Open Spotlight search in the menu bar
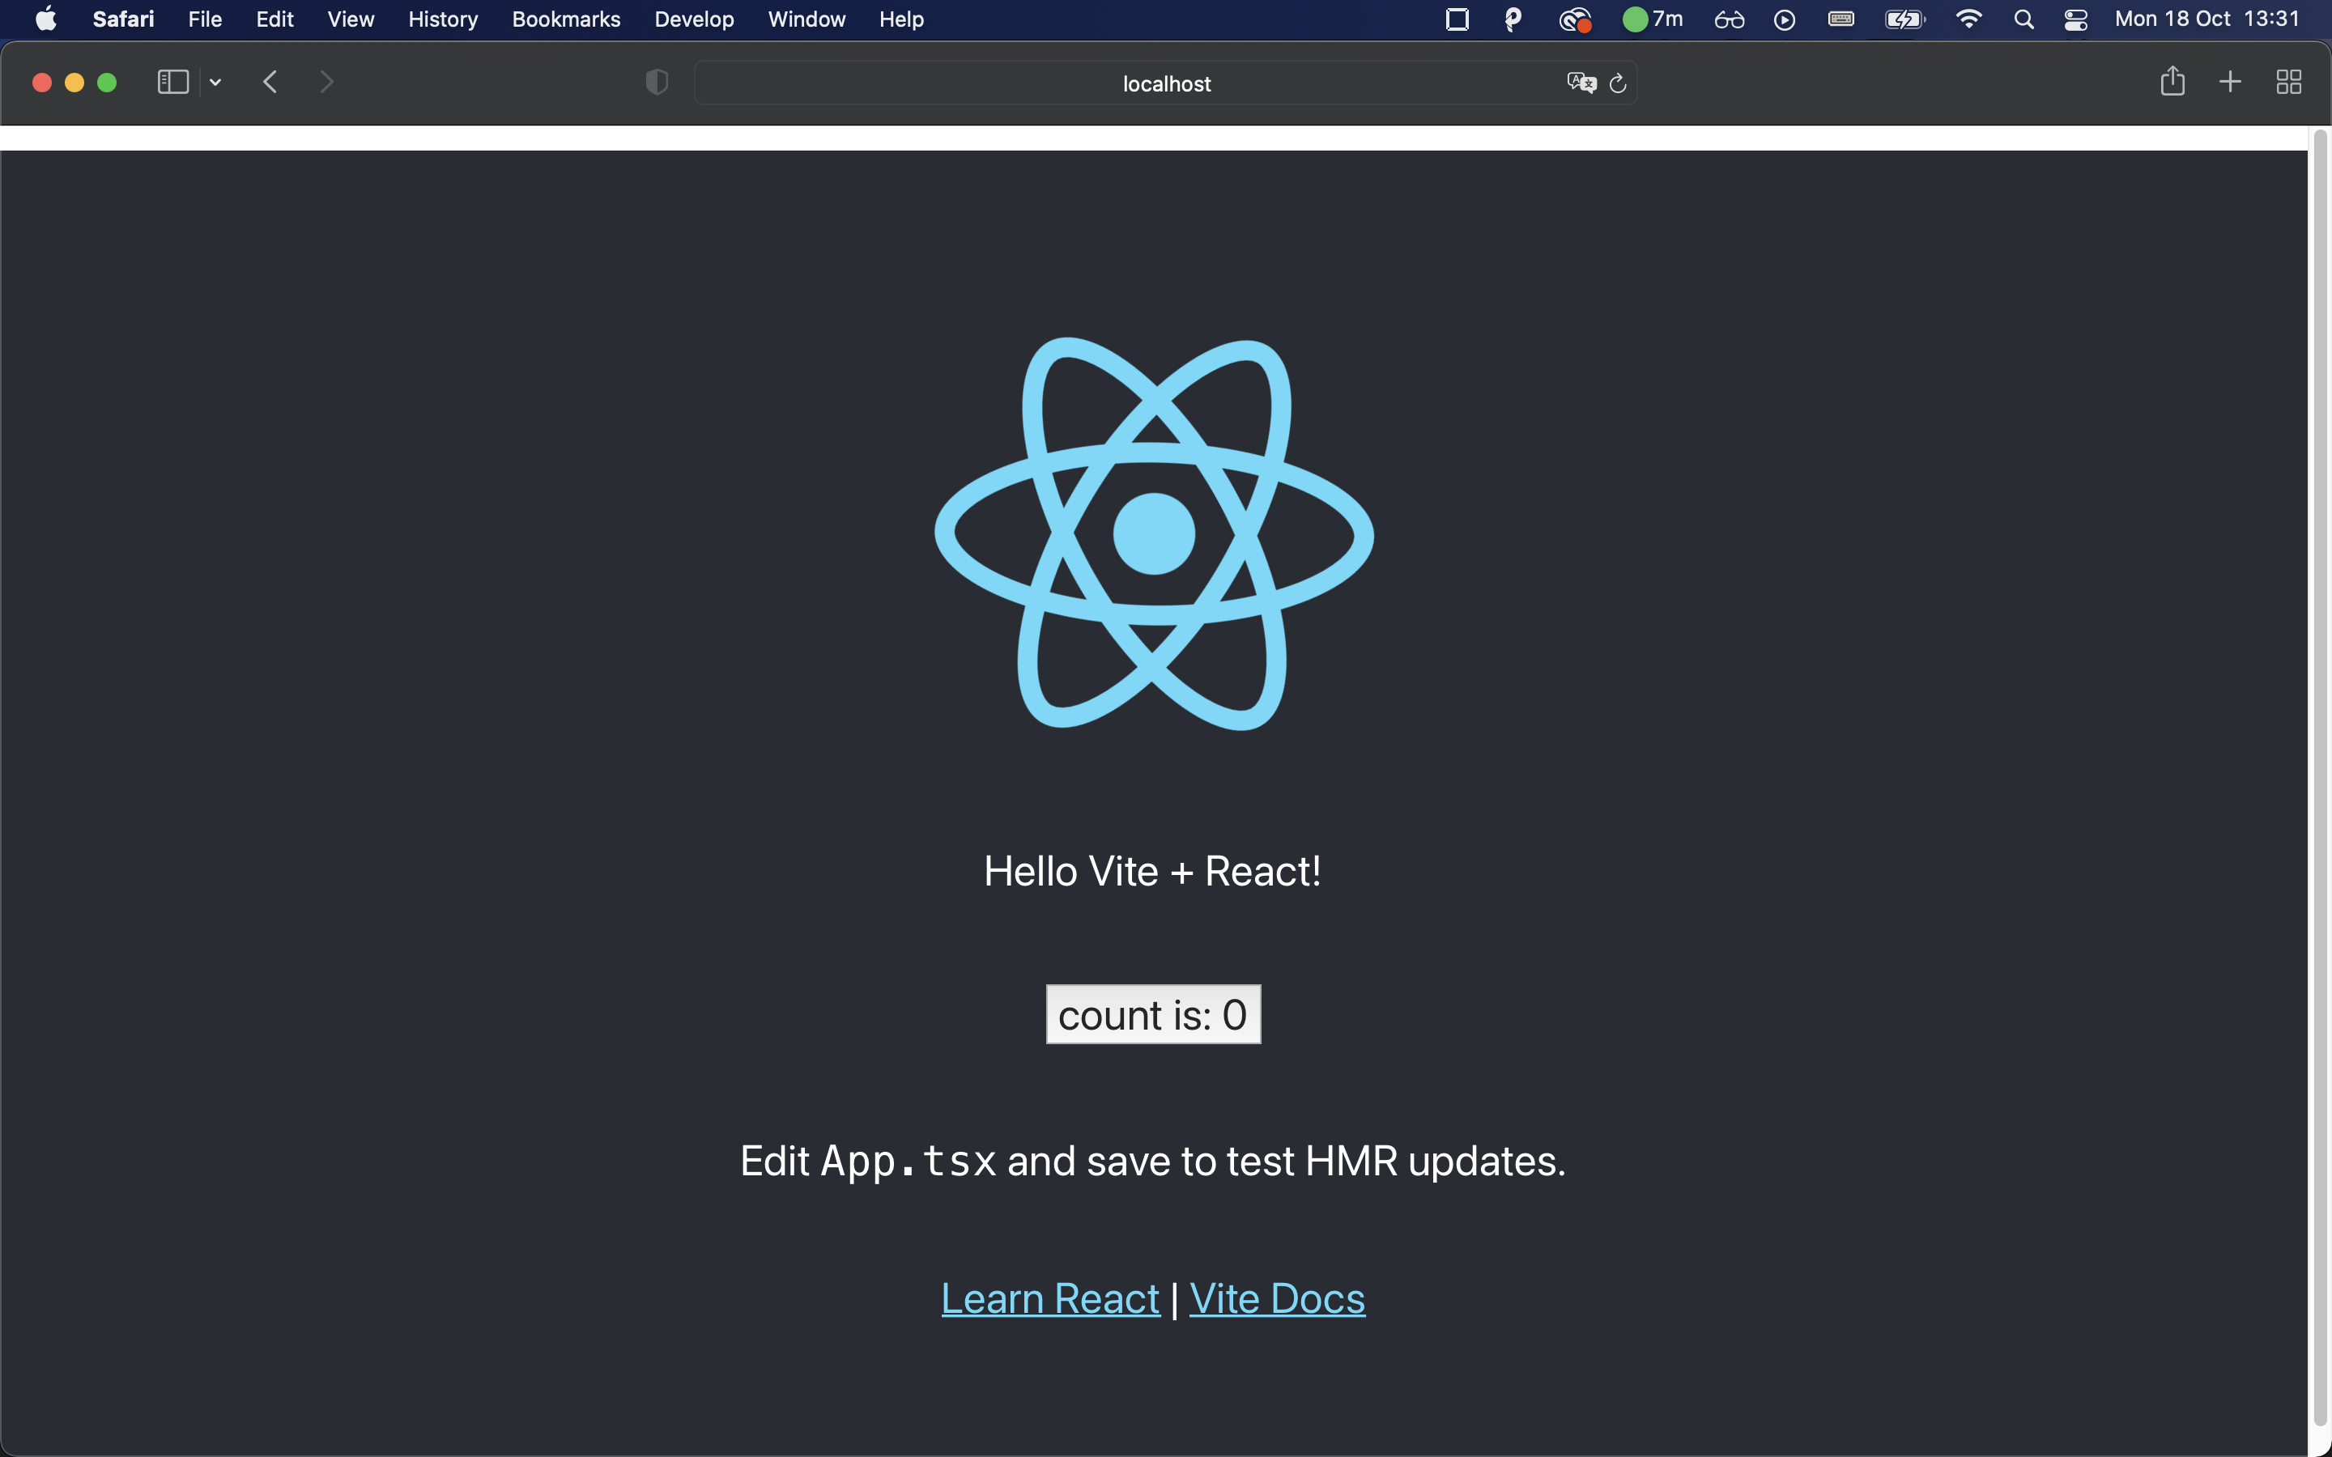The height and width of the screenshot is (1457, 2332). coord(2023,19)
